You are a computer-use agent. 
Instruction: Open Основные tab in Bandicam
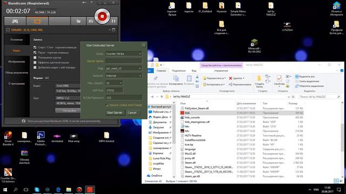click(17, 39)
